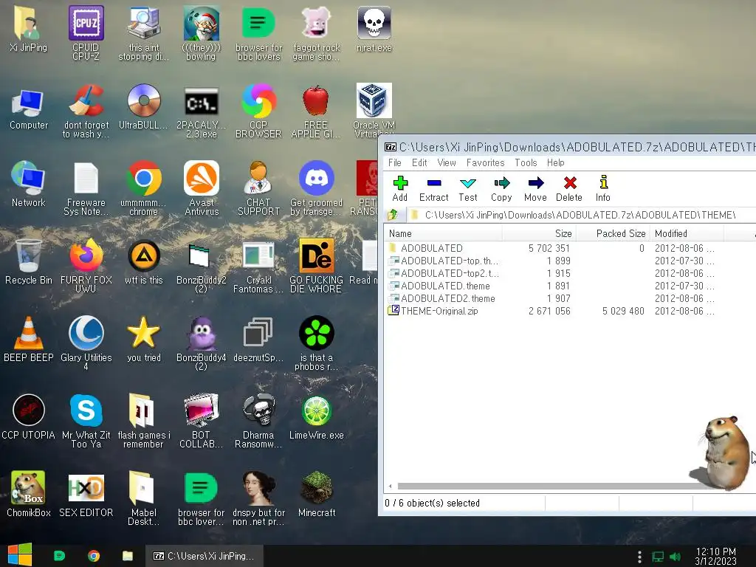Screen dimensions: 756x567
Task: Select the Oracle VM VirtualBox icon
Action: pos(374,110)
